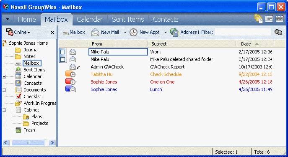Viewport: 288px width, 157px height.
Task: Open the Contacts tab
Action: (x=166, y=19)
